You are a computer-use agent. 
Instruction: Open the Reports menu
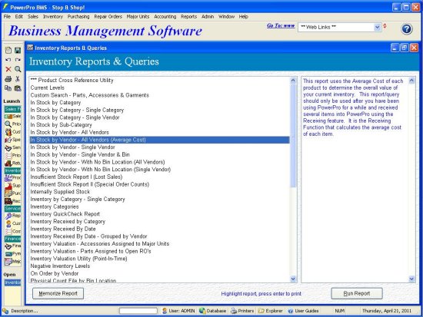(189, 16)
